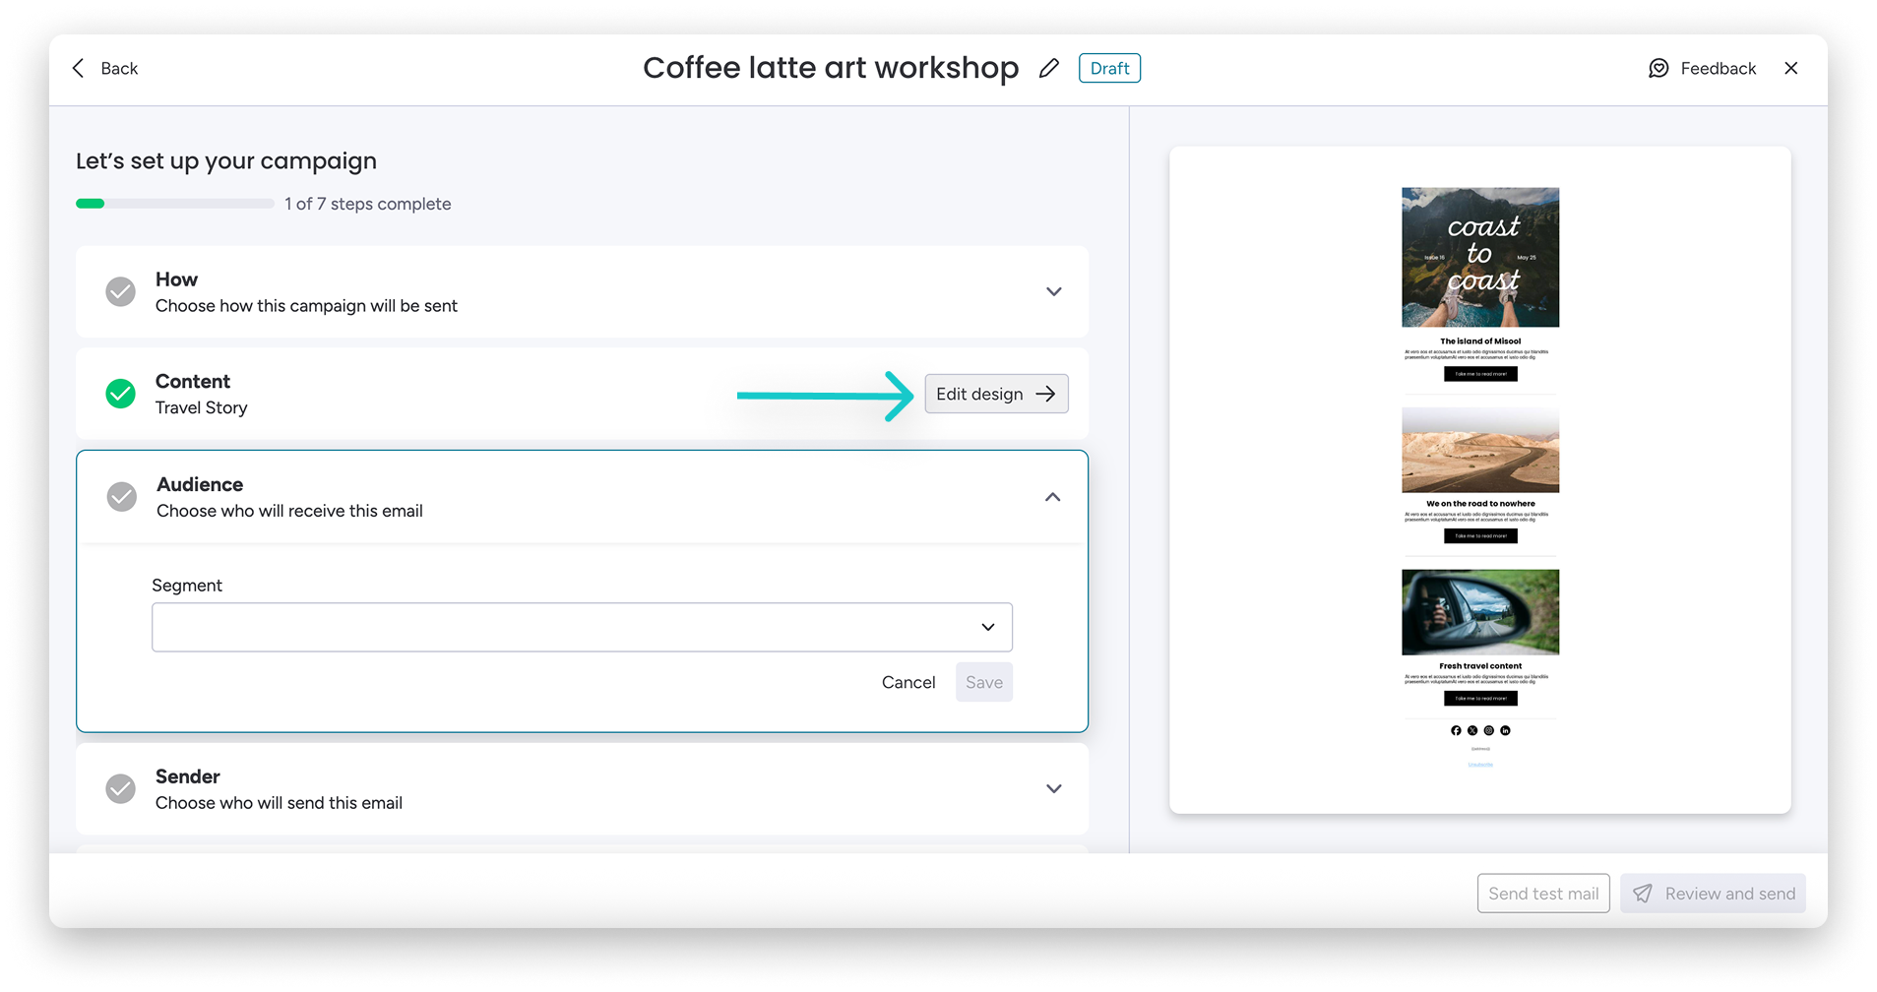This screenshot has width=1877, height=992.
Task: Click the Audience step check circle
Action: pyautogui.click(x=122, y=497)
